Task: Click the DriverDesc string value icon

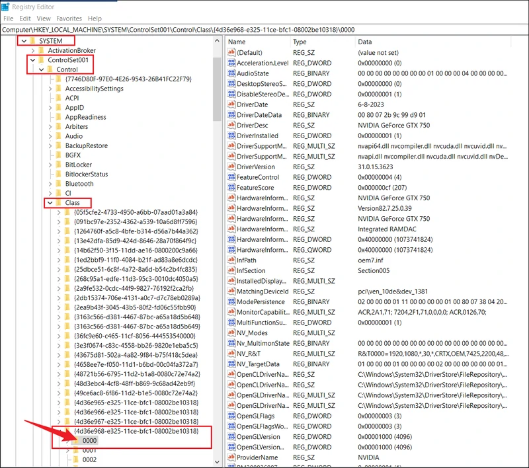Action: click(x=231, y=125)
